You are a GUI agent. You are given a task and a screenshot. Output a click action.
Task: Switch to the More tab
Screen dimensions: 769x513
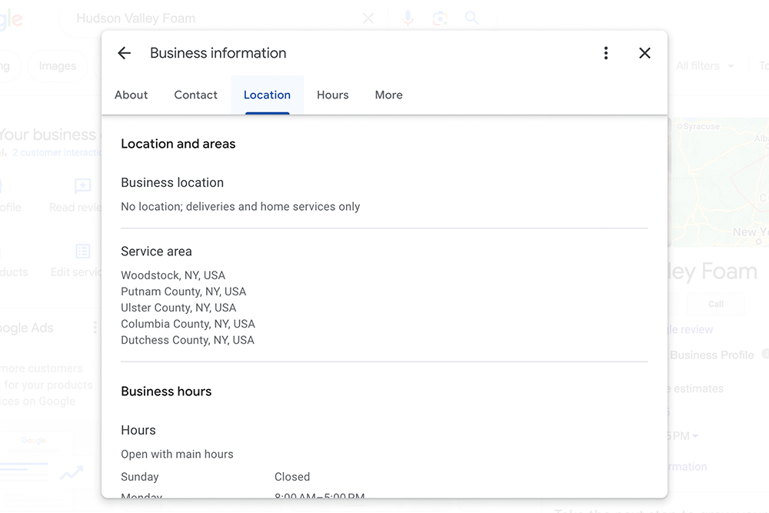pos(388,95)
